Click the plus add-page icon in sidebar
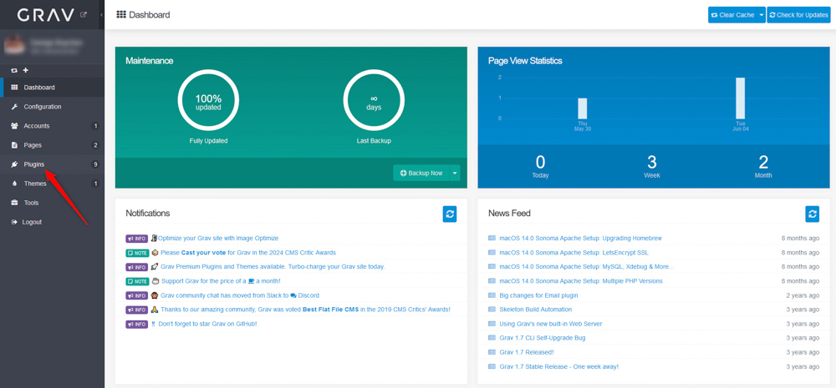Viewport: 836px width, 388px height. pos(25,70)
